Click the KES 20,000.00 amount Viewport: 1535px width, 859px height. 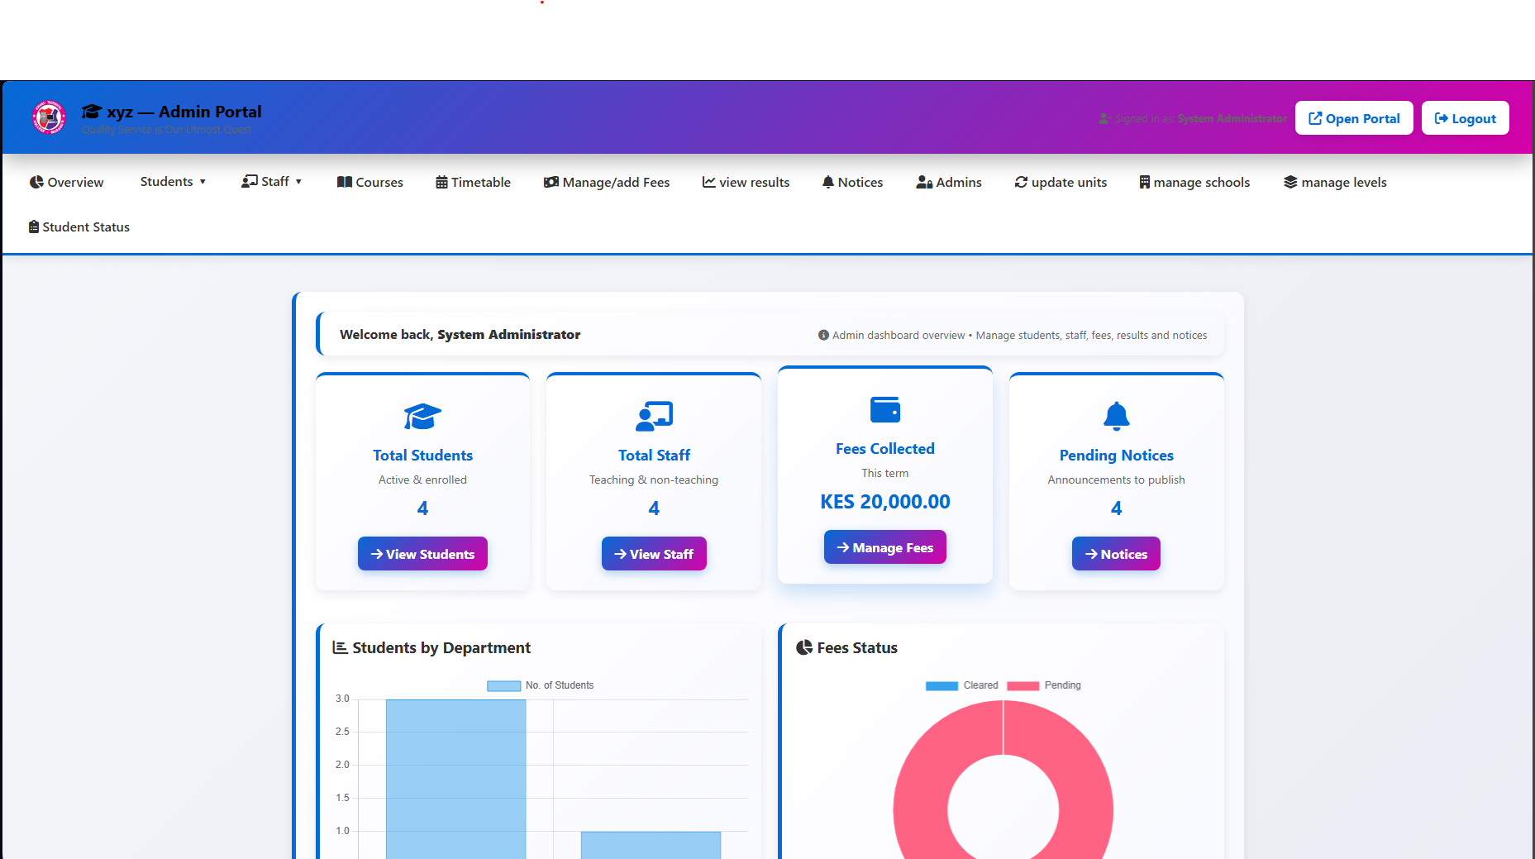click(885, 502)
